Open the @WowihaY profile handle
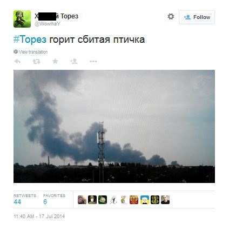 (48, 24)
